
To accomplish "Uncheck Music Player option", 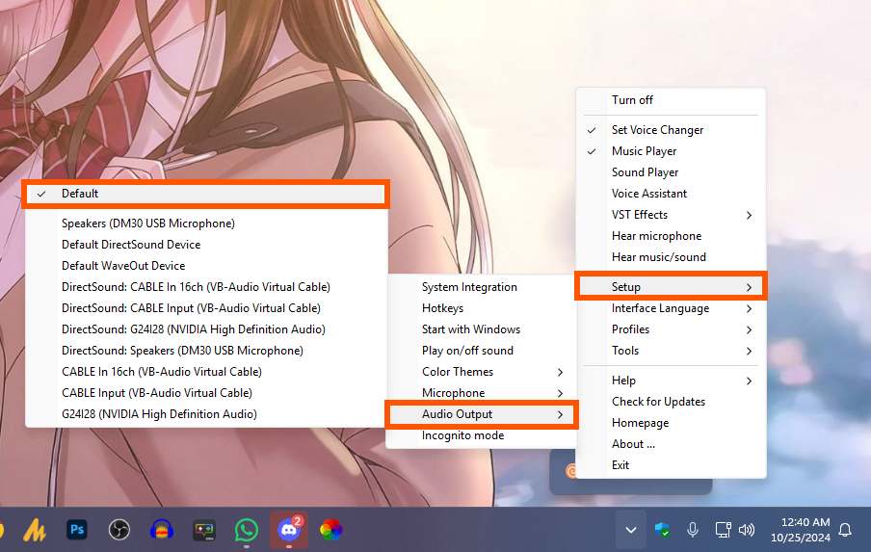I will 671,151.
